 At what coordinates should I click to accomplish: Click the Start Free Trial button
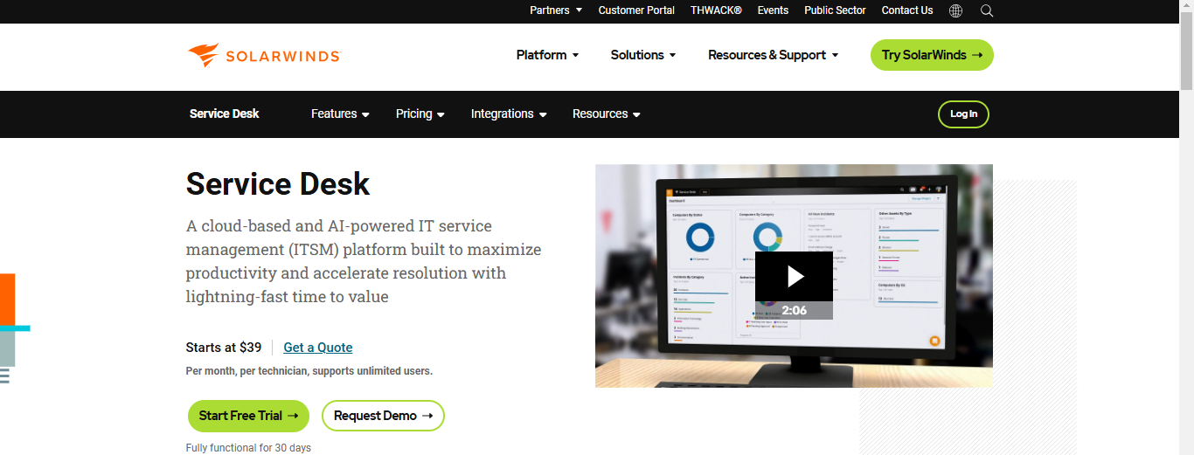pos(248,416)
